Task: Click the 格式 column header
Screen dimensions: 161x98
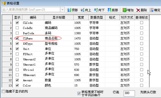Action: pos(112,18)
